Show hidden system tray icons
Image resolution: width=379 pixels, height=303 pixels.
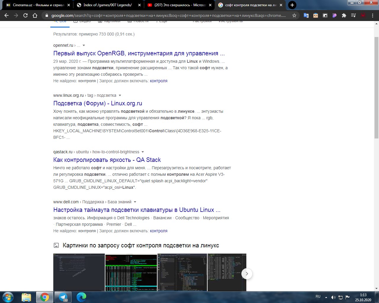pos(326,297)
